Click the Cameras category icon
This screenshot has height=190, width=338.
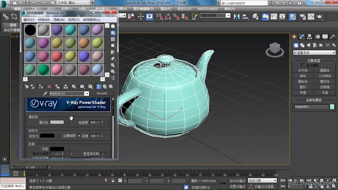click(x=315, y=45)
